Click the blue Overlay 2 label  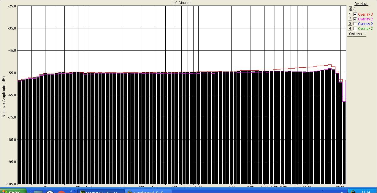(365, 24)
